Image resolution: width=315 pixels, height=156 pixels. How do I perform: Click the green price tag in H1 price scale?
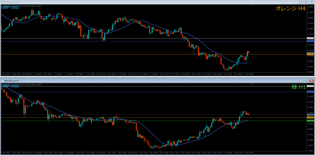tap(310, 121)
